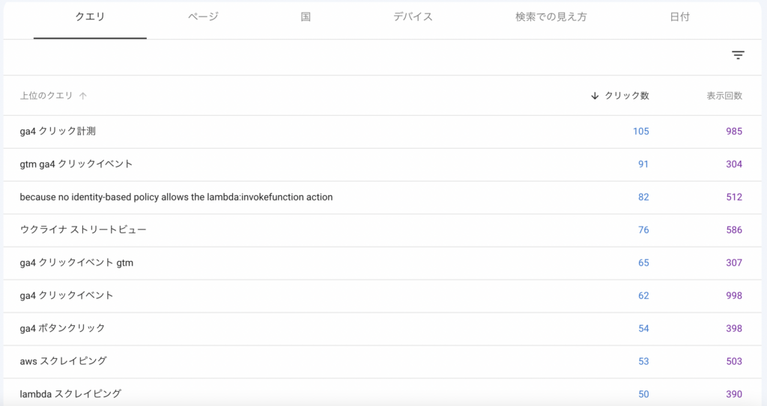Sort by 上位のクエリ column header
767x406 pixels.
46,96
